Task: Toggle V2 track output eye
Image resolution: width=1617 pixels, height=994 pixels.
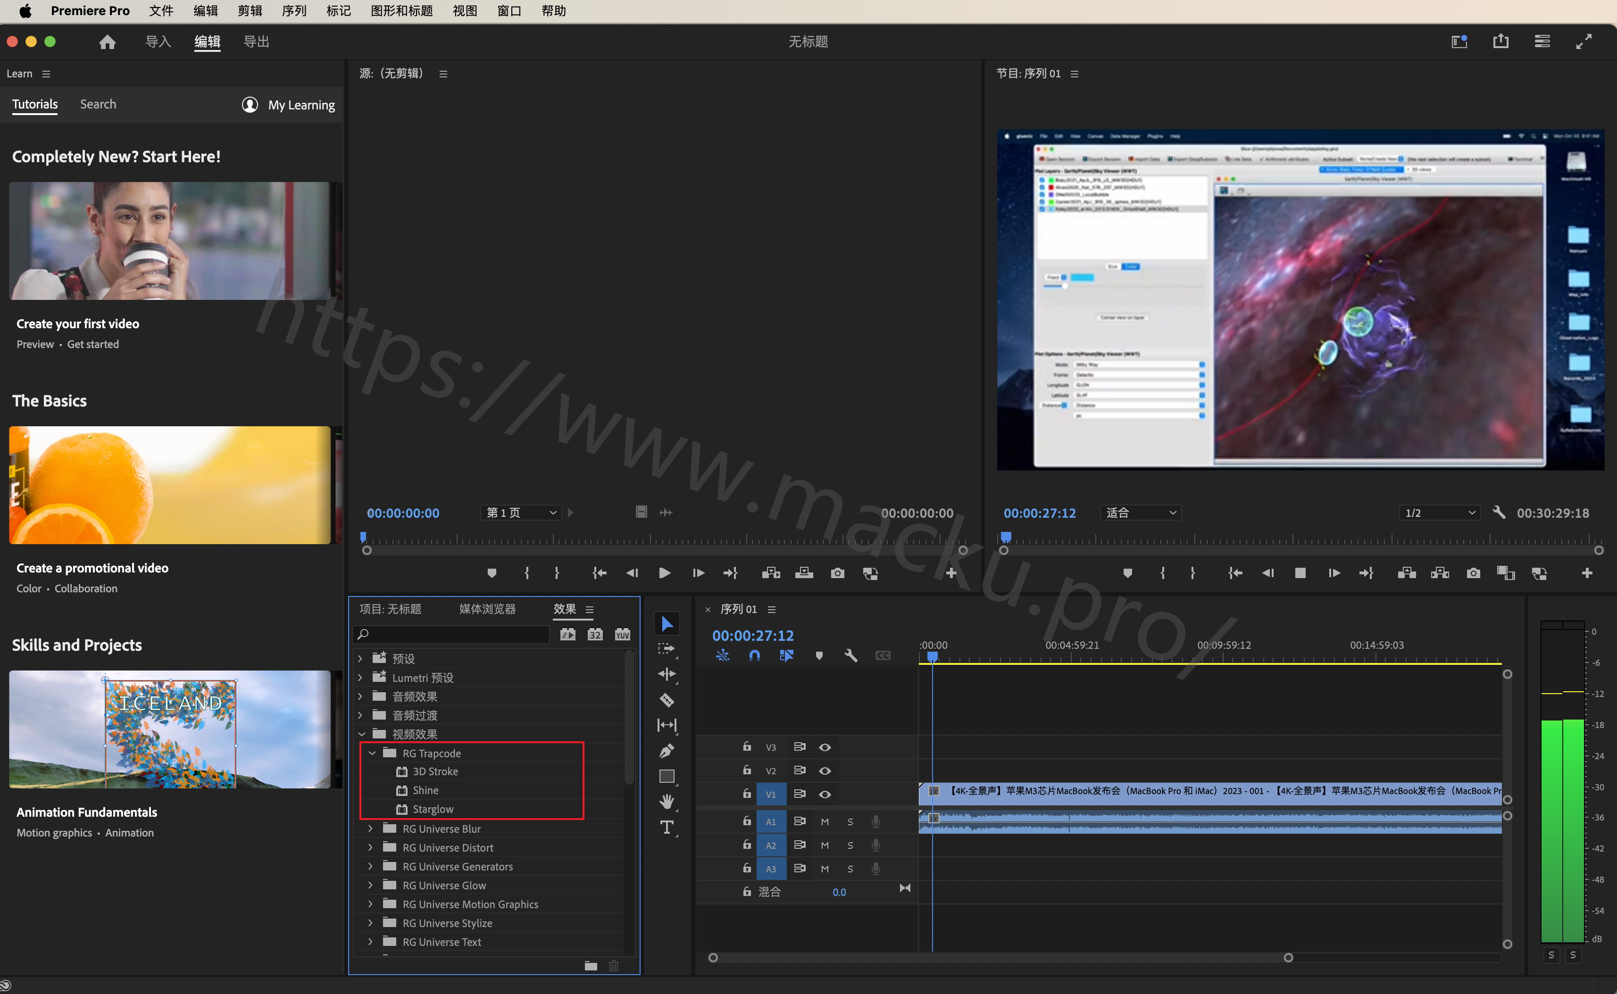Action: click(x=825, y=770)
